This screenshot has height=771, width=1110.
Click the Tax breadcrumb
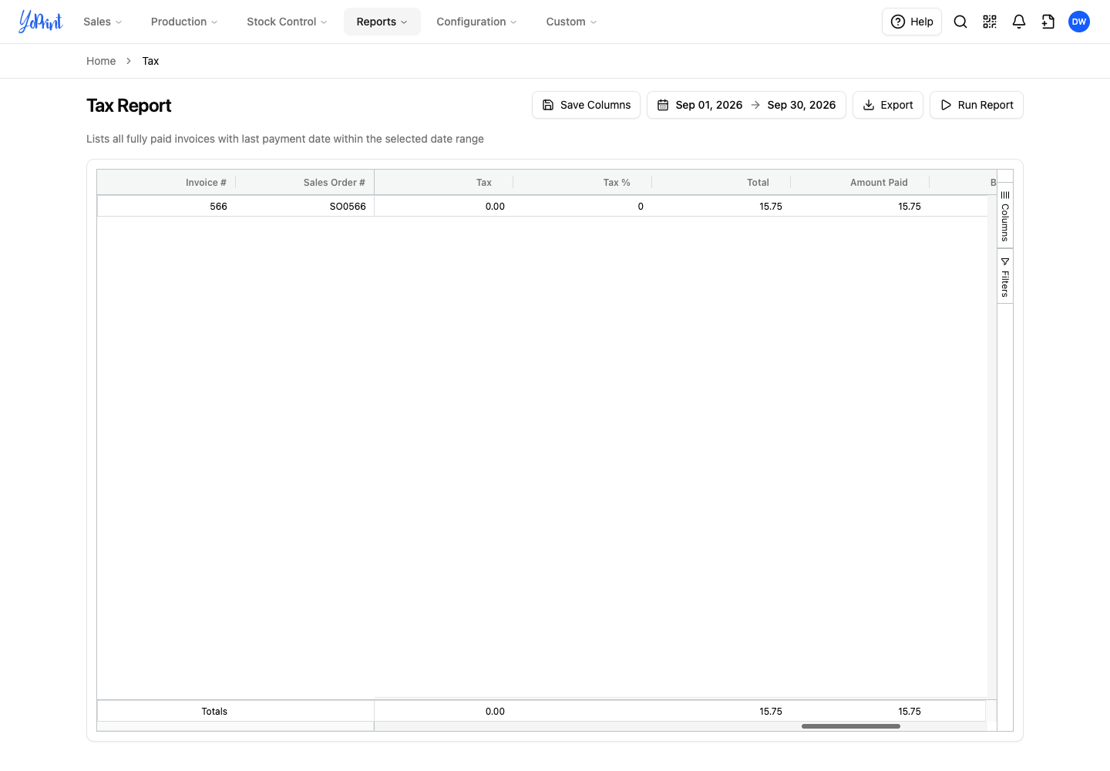pos(150,61)
